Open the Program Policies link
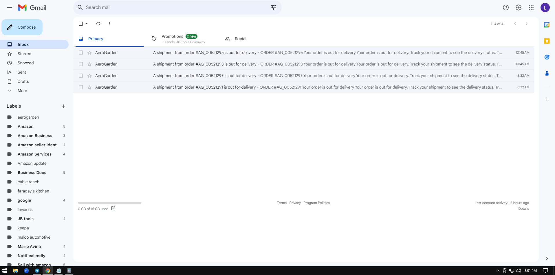Image resolution: width=555 pixels, height=275 pixels. pos(317,203)
